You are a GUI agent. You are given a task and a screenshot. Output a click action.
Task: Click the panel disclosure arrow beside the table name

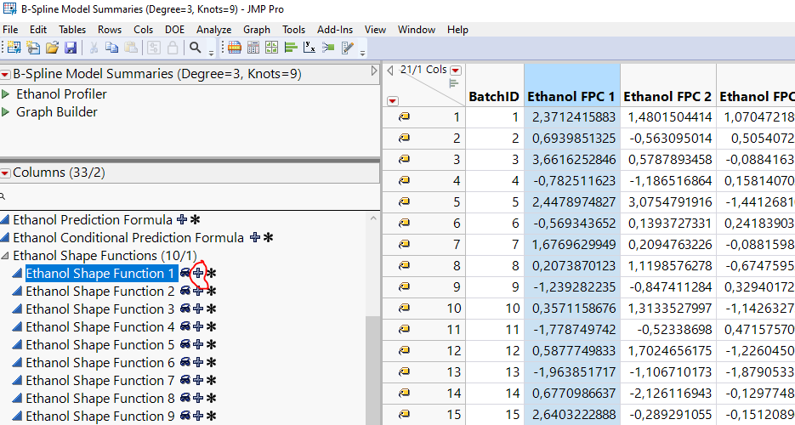(374, 71)
